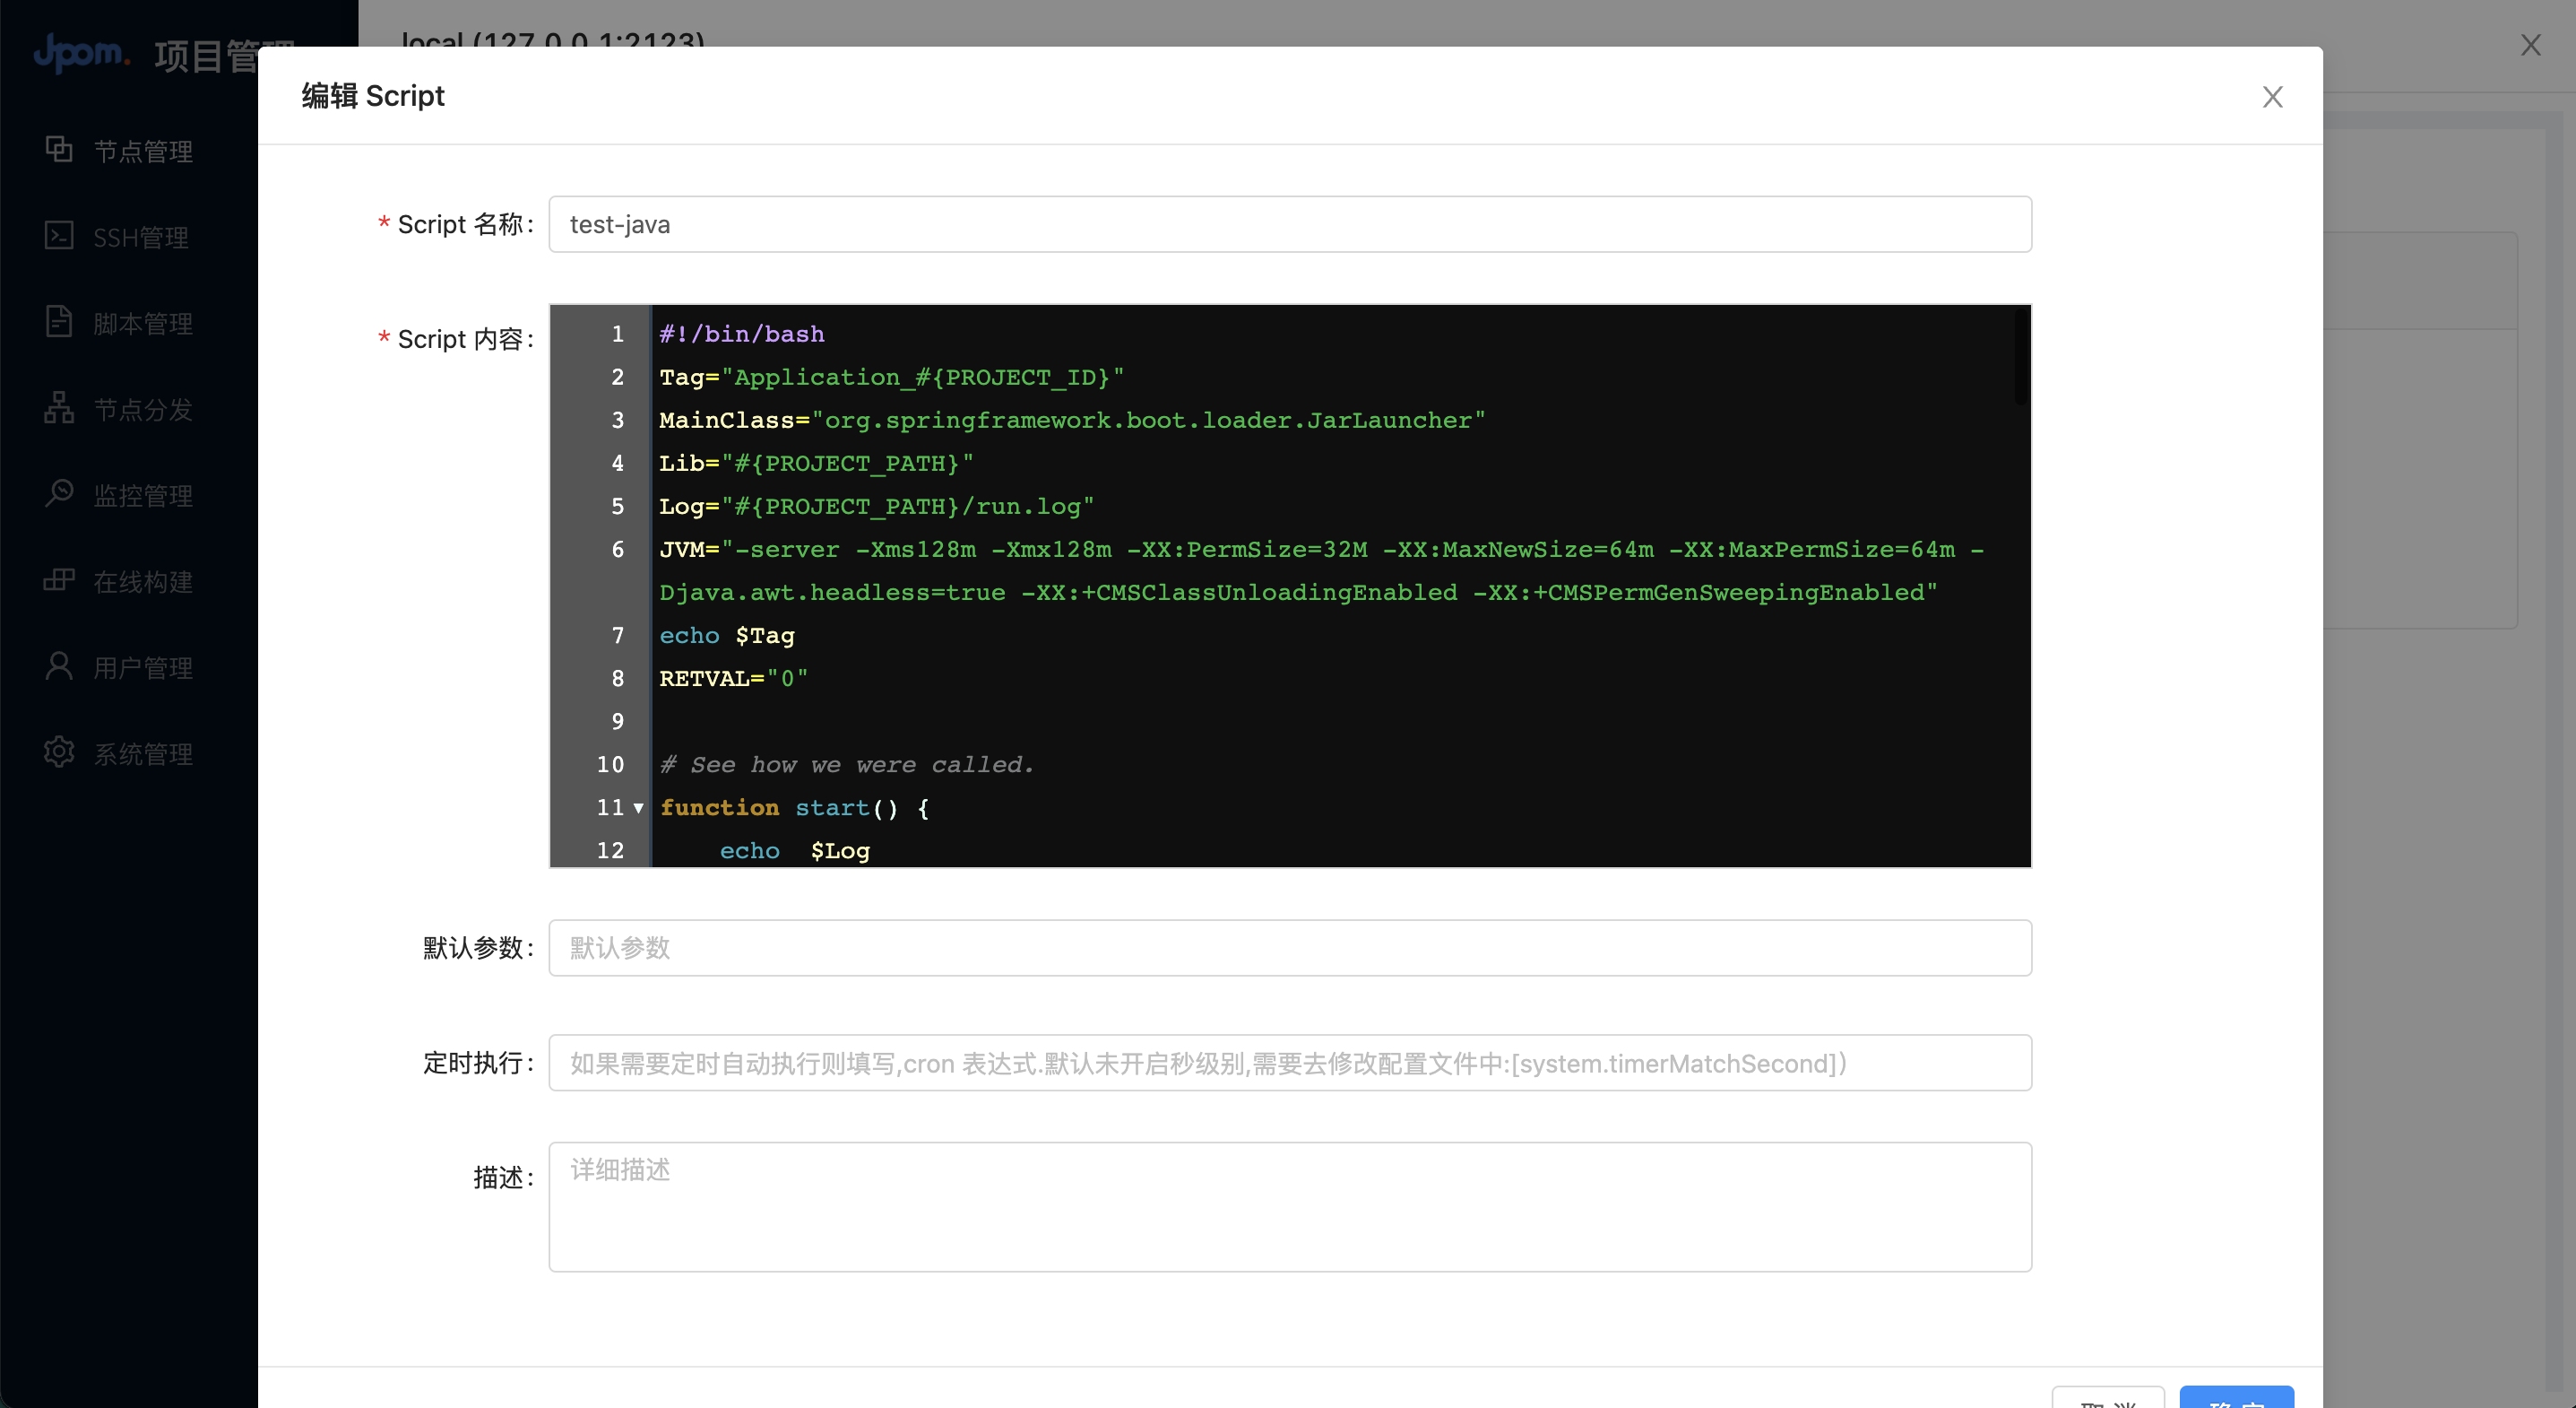Viewport: 2576px width, 1408px height.
Task: Click the function start() line text
Action: (795, 807)
